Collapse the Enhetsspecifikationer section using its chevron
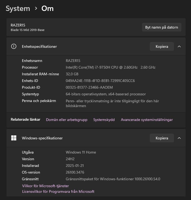The height and width of the screenshot is (200, 191). [x=179, y=46]
